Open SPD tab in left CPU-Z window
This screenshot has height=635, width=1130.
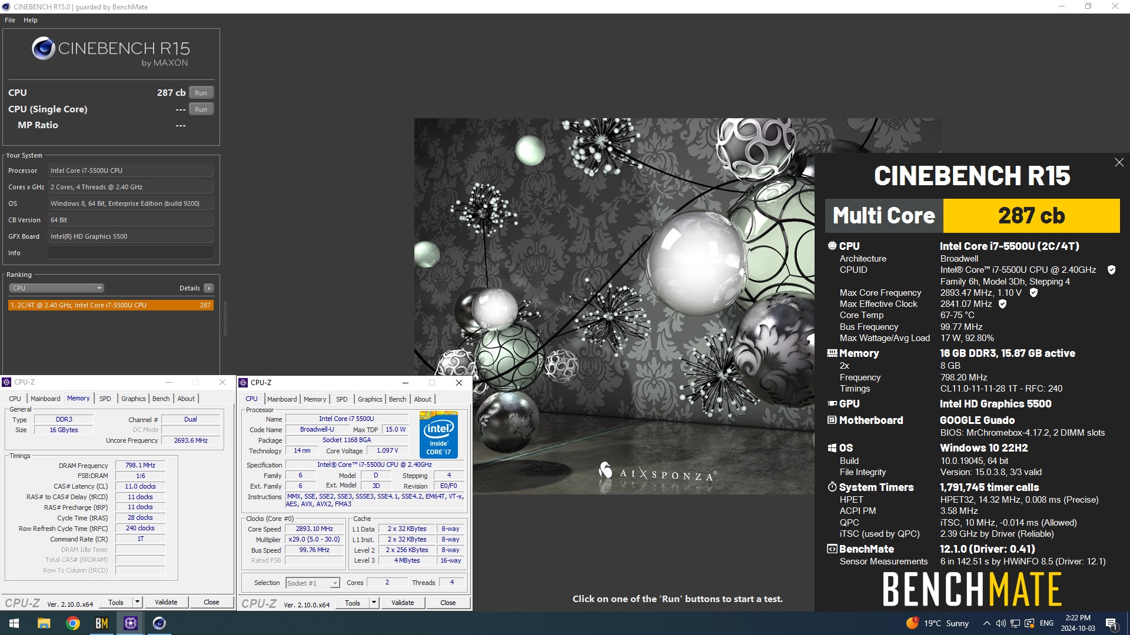pos(105,399)
